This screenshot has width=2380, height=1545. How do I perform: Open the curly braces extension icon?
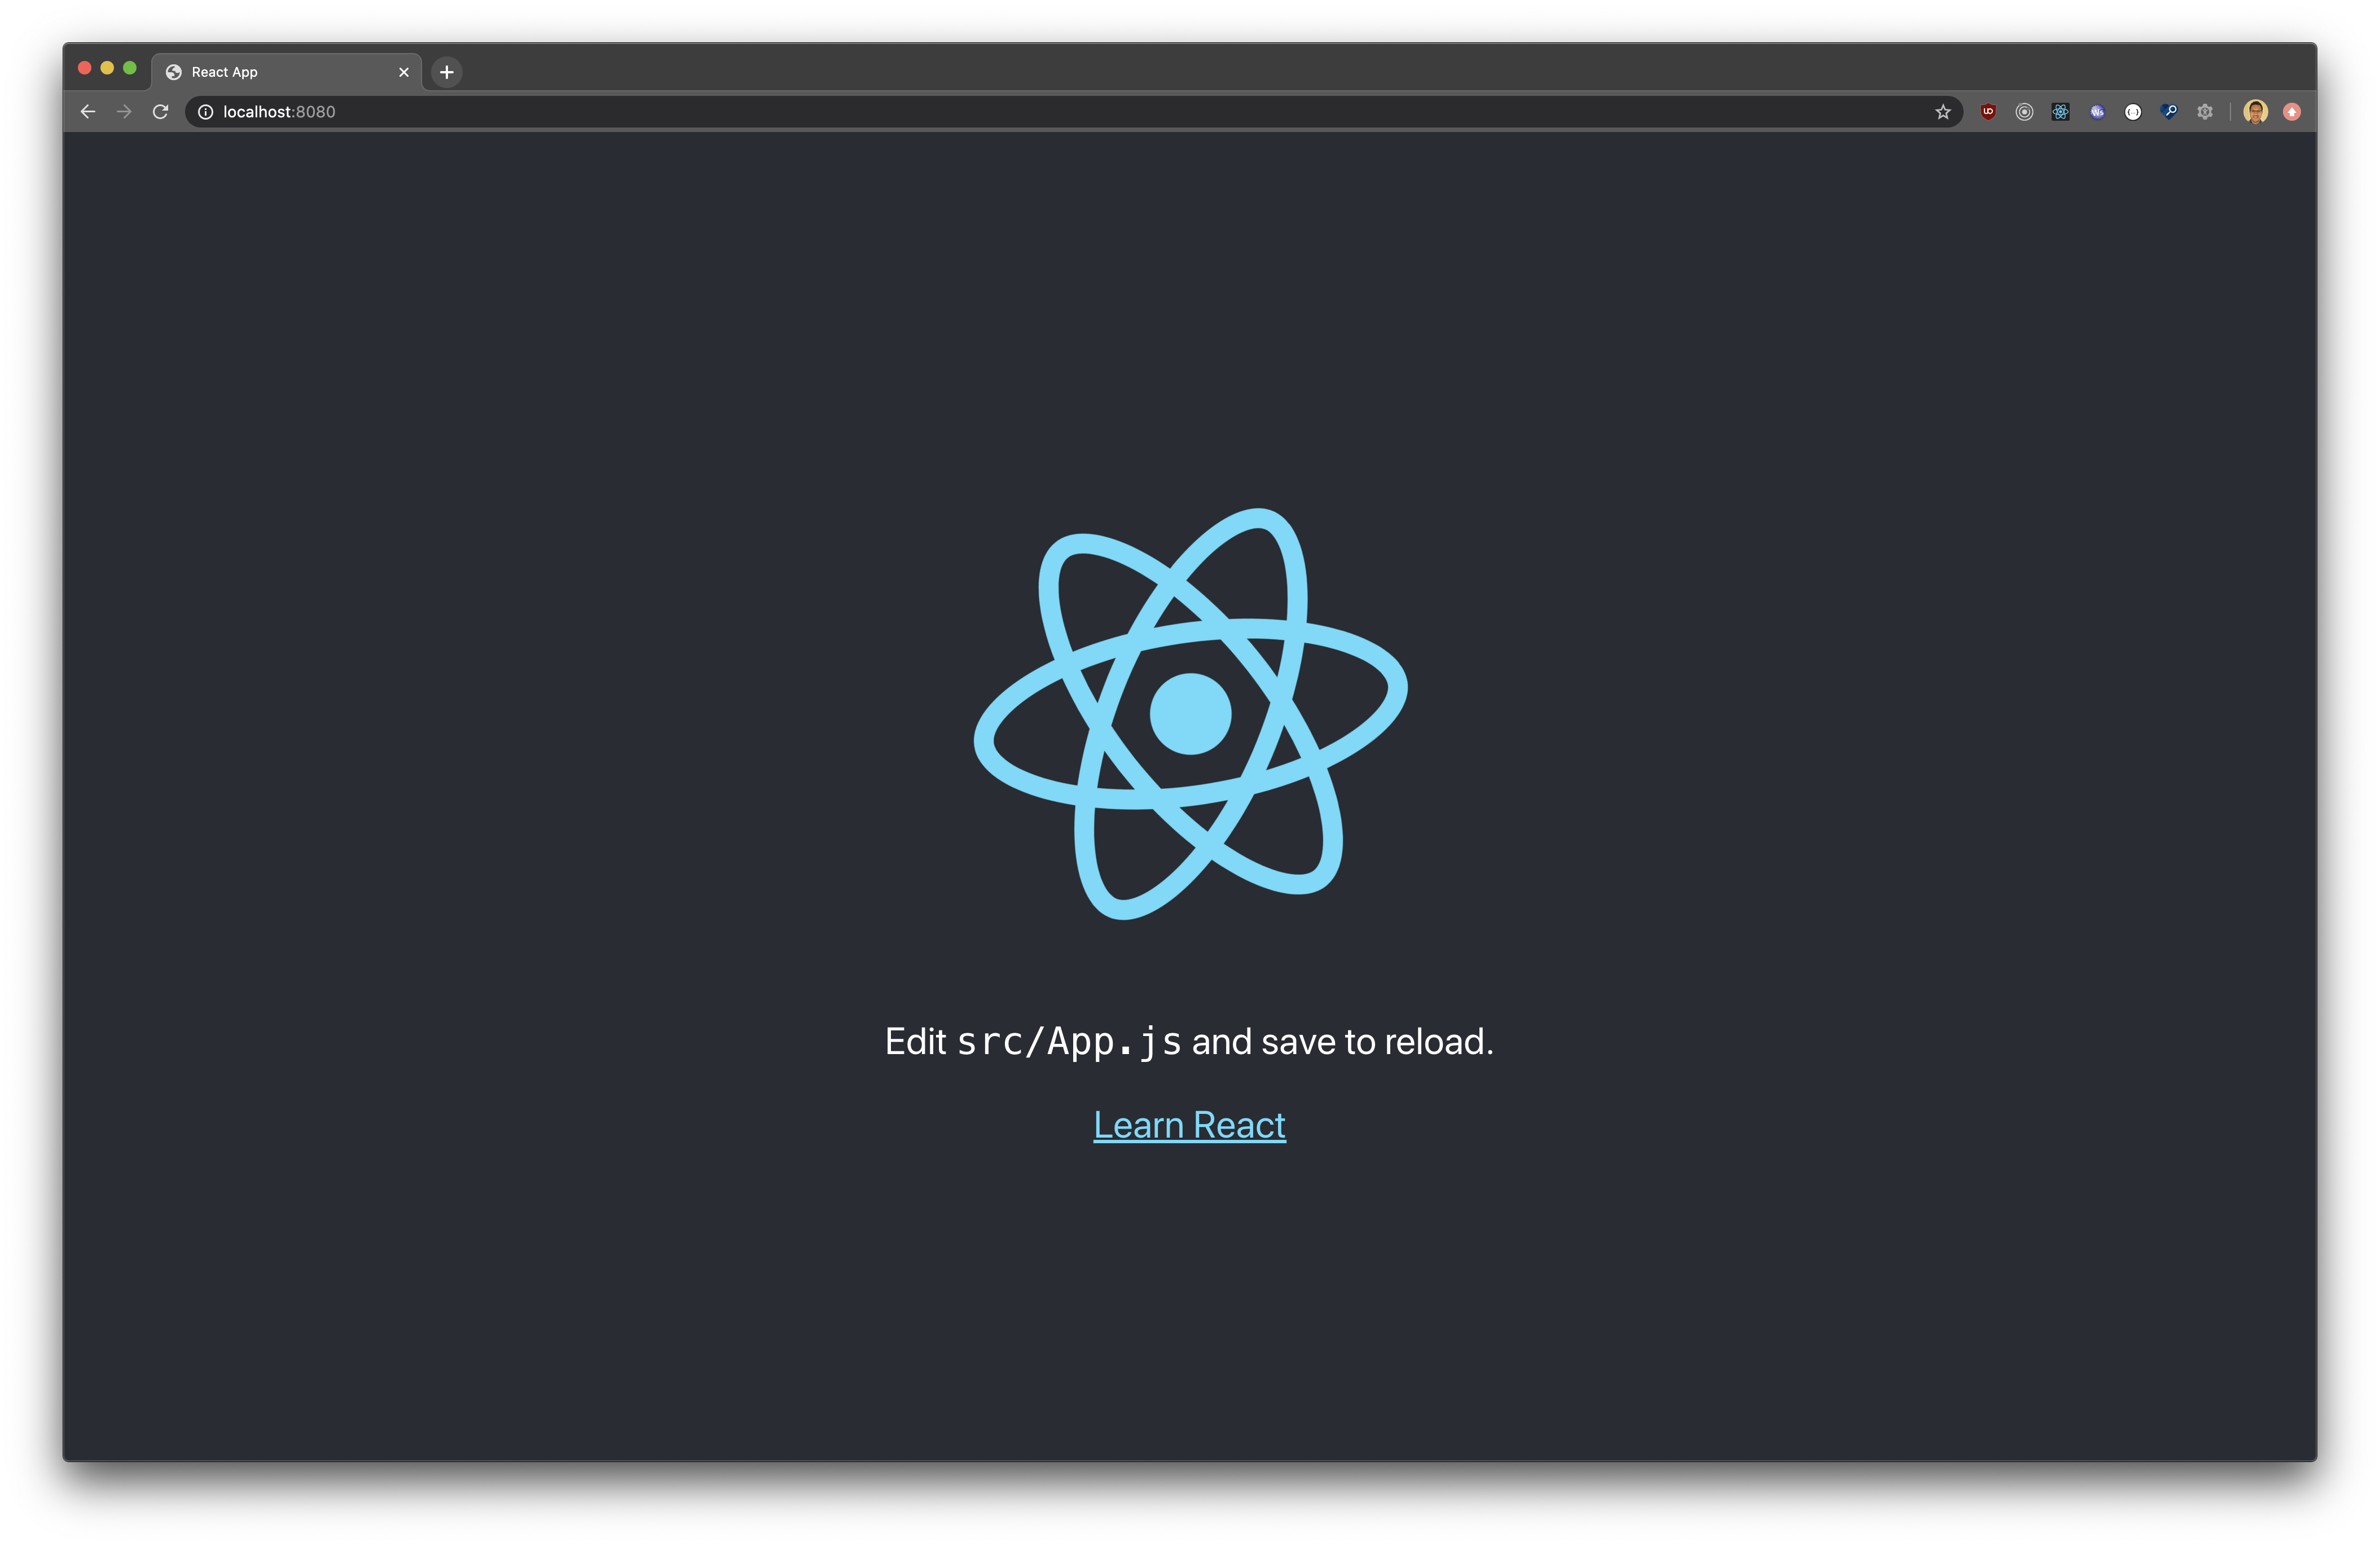pos(2133,112)
